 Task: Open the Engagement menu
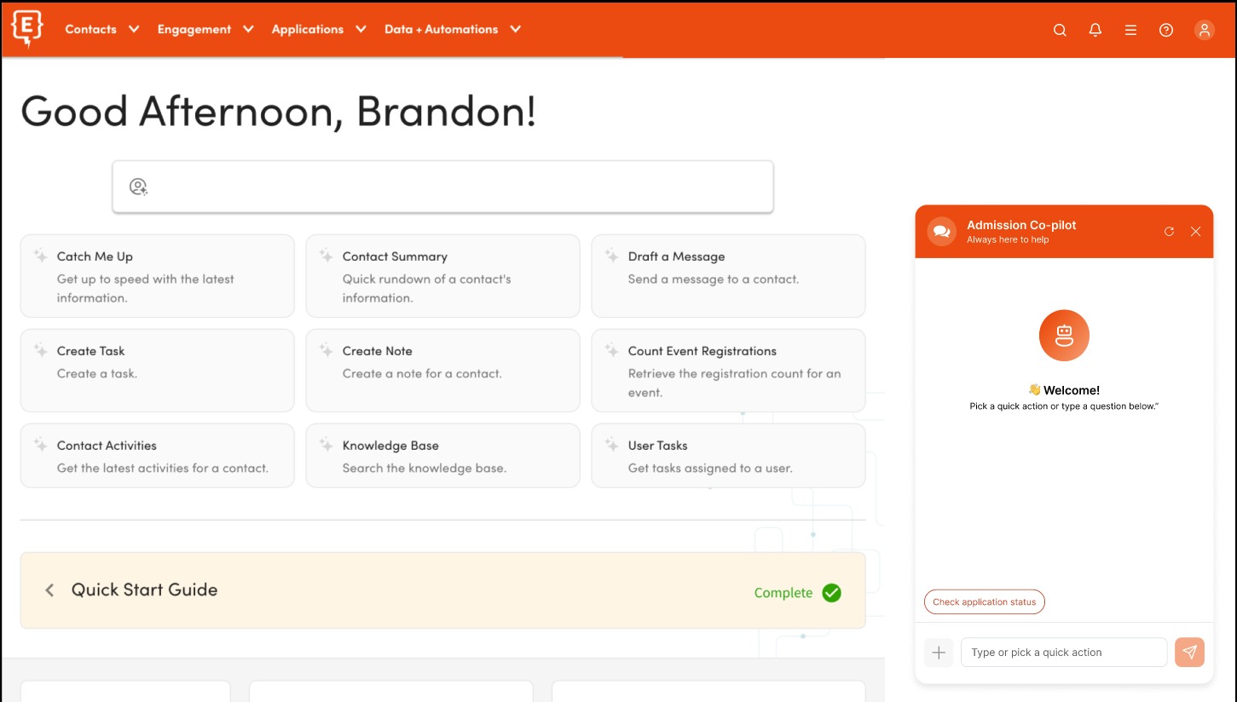205,29
